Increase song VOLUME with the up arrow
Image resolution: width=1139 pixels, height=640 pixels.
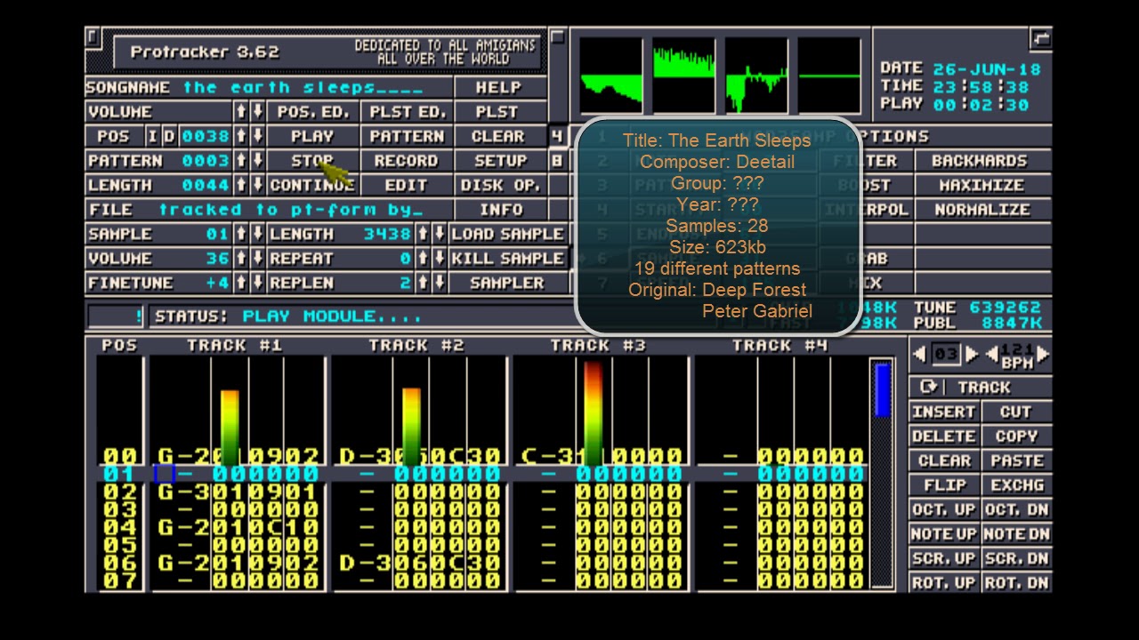point(240,112)
